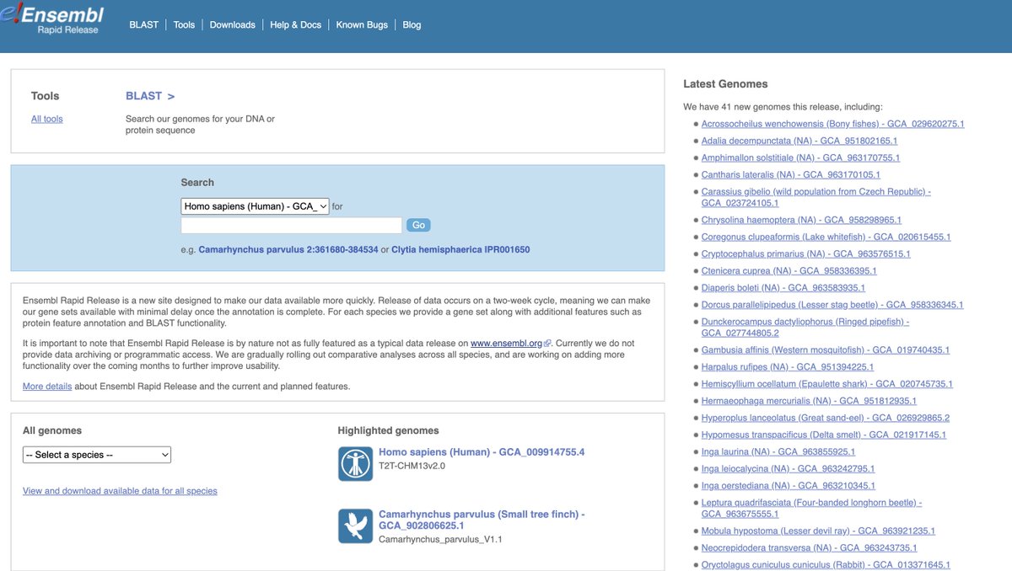
Task: Click the Homo sapiens human figure icon
Action: pyautogui.click(x=355, y=464)
